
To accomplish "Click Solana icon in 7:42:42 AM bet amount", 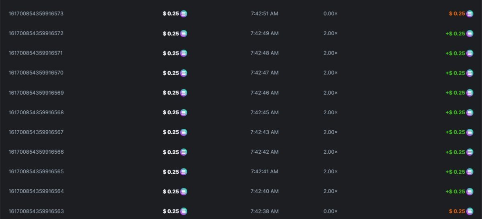I will click(x=184, y=152).
